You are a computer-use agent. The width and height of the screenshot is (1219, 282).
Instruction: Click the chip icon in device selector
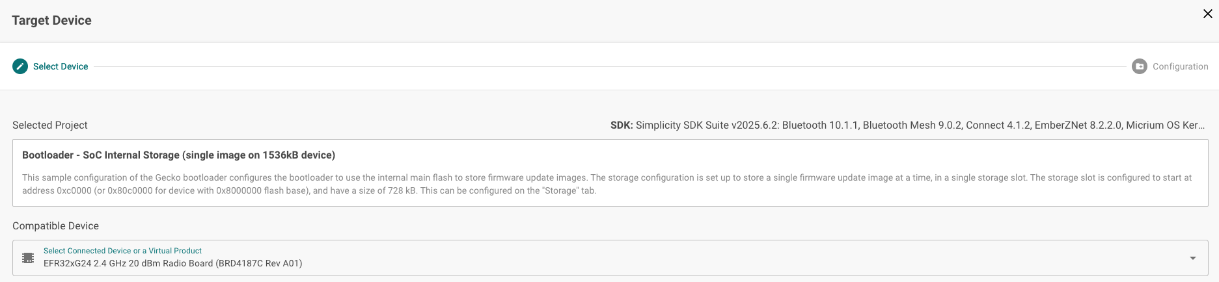pos(28,258)
